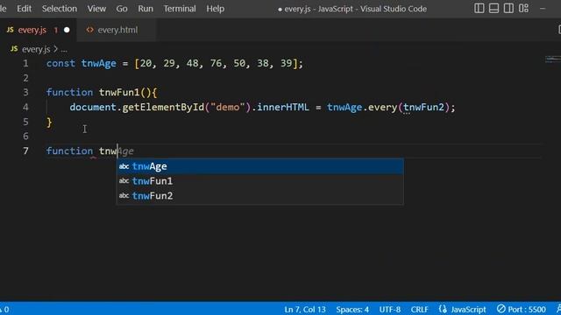This screenshot has height=315, width=561.
Task: Change indentation via Spaces: 4
Action: (352, 309)
